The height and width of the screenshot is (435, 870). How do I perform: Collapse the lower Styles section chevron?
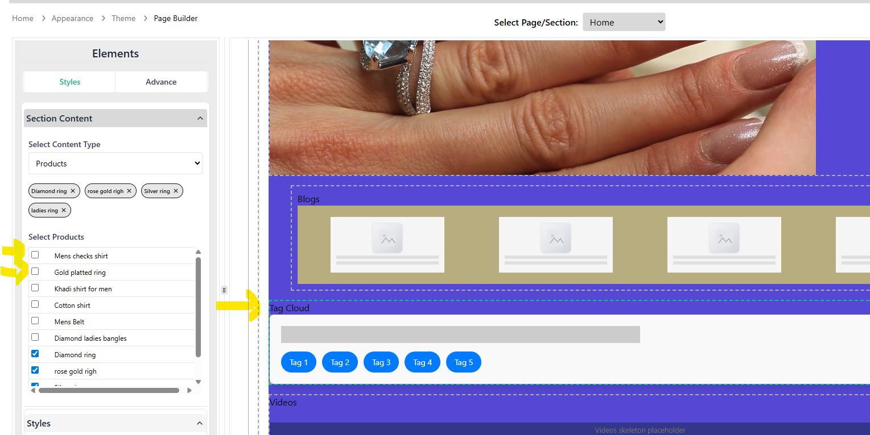click(200, 423)
